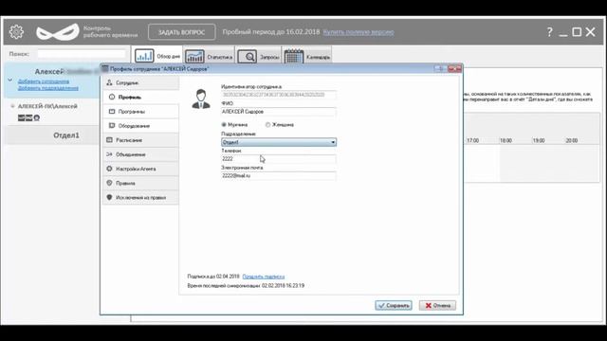This screenshot has width=607, height=341.
Task: Click the calendar grid icon for Календарь
Action: (294, 57)
